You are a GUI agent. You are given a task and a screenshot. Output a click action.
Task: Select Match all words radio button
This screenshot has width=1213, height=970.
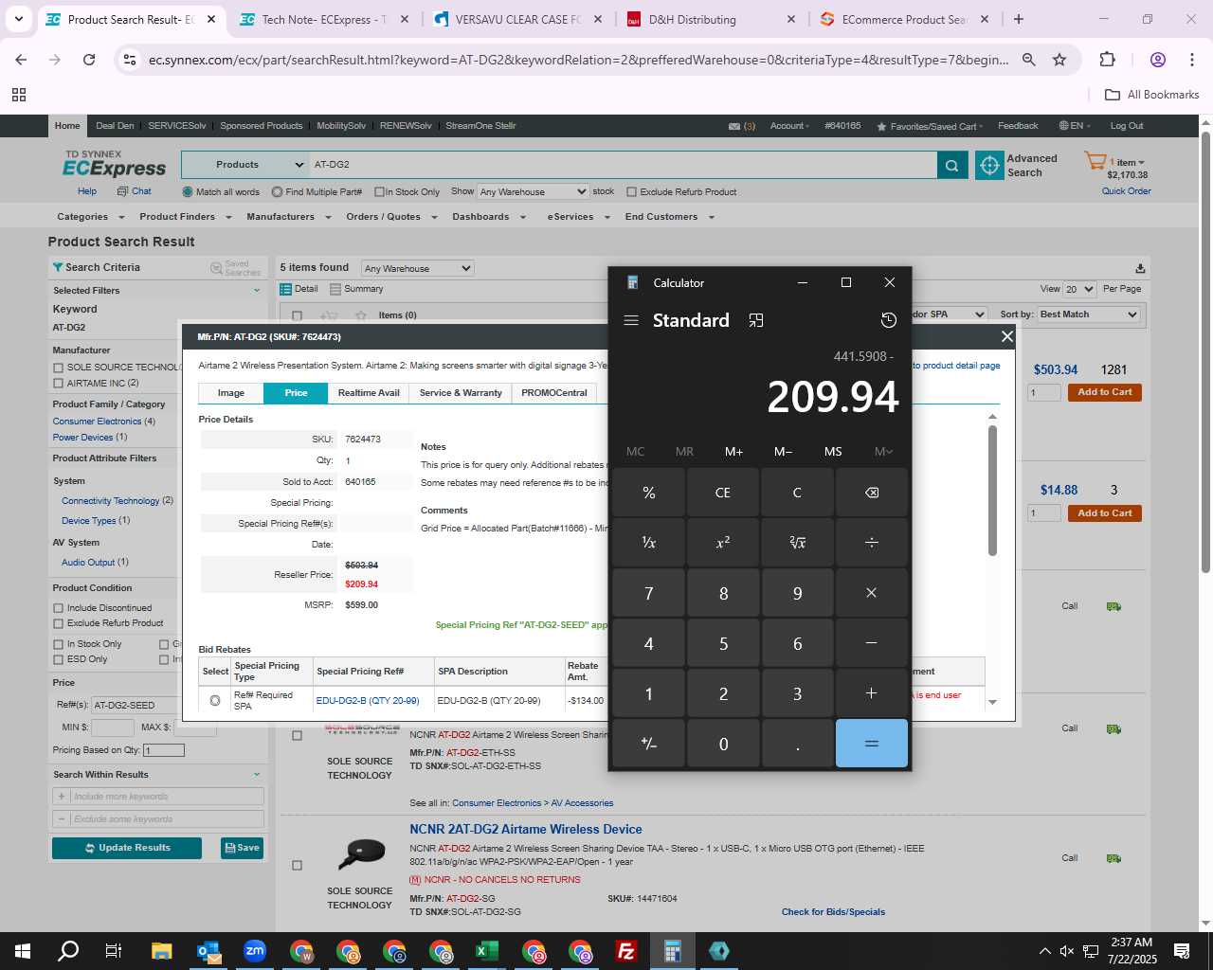[x=188, y=191]
